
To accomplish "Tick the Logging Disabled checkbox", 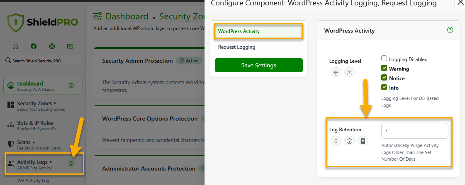I will pyautogui.click(x=384, y=58).
